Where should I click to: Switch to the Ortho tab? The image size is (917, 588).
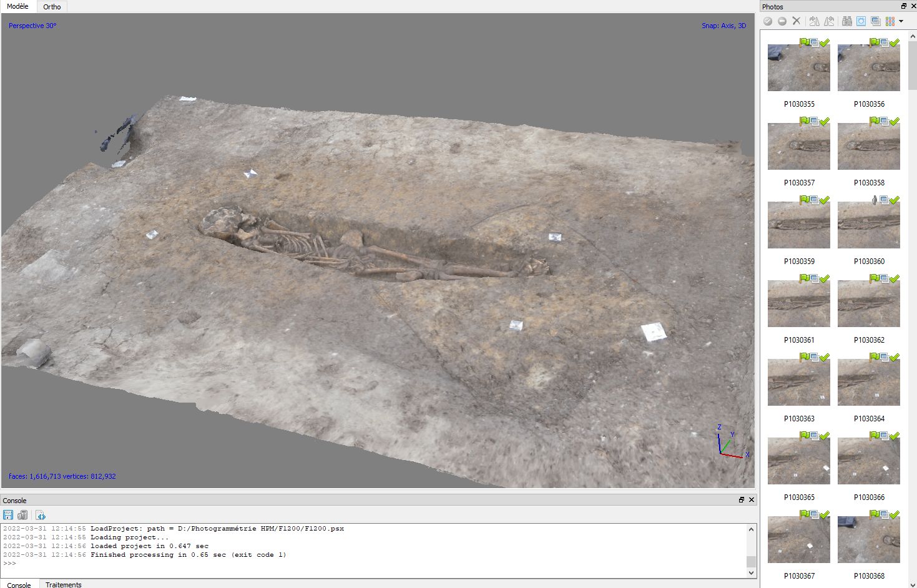pos(52,7)
